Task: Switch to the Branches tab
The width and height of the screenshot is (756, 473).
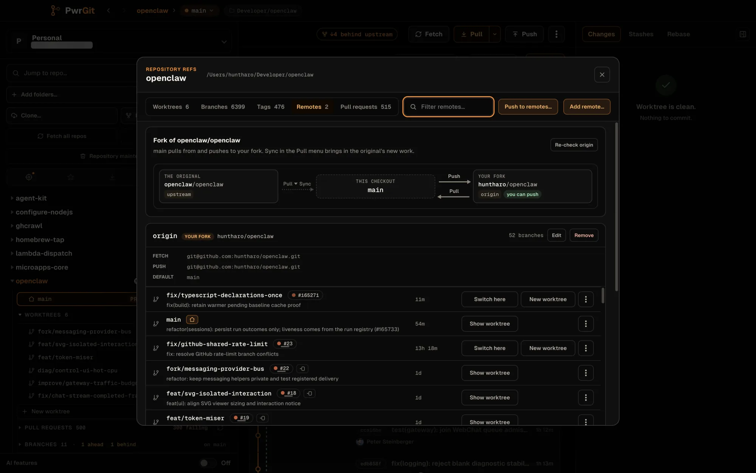Action: (223, 107)
